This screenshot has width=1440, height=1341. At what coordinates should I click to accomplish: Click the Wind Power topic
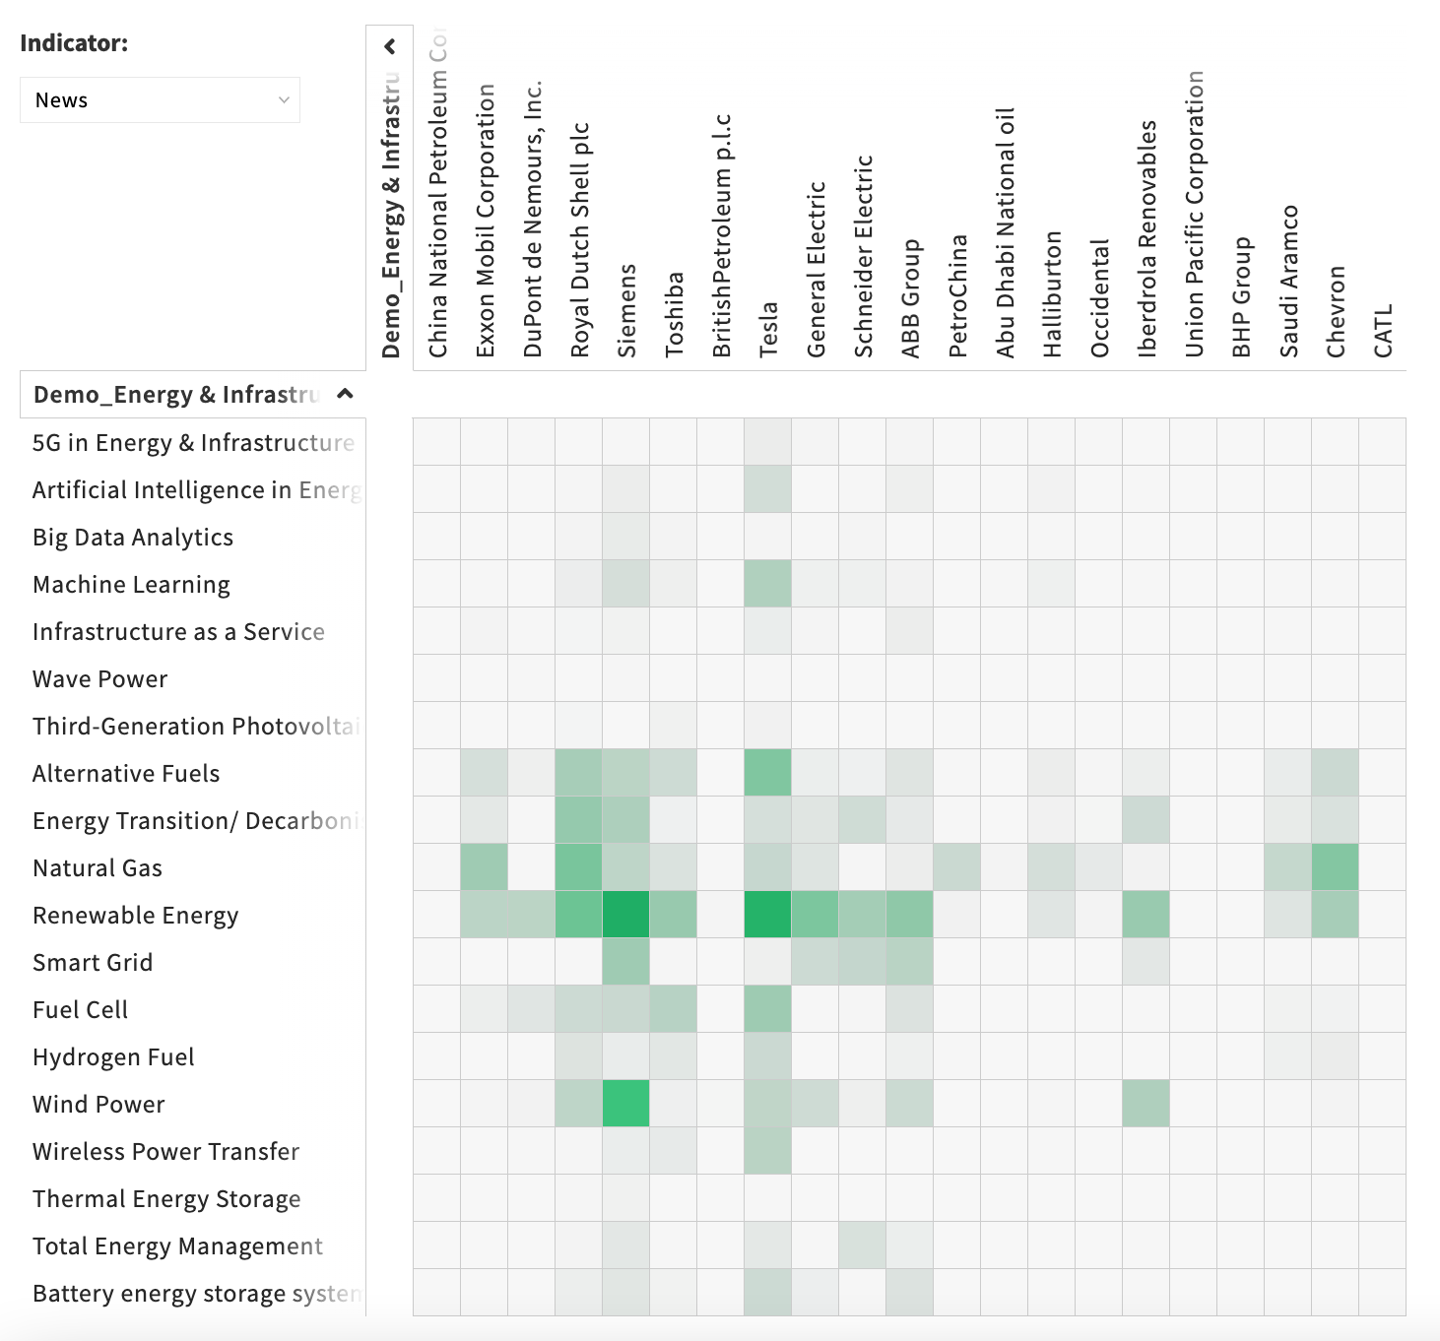click(98, 1105)
